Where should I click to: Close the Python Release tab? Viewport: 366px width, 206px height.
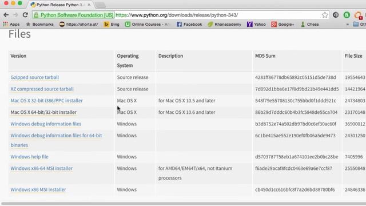tap(89, 5)
